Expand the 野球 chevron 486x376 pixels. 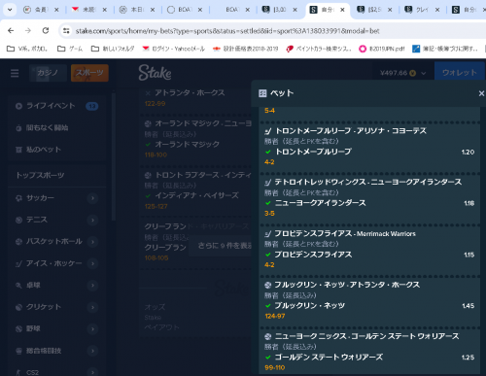pos(92,329)
